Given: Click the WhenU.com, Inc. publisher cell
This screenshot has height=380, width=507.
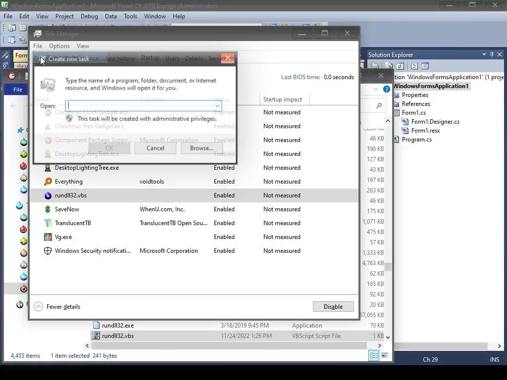Looking at the screenshot, I should coord(162,209).
